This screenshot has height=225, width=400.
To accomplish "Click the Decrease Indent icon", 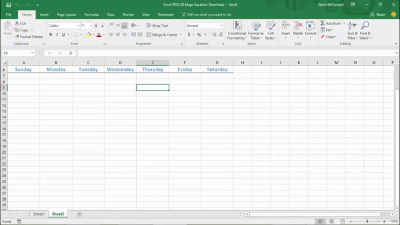I will click(133, 34).
